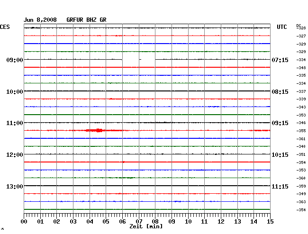Click the DC offset value -360
The width and height of the screenshot is (308, 234).
coord(301,178)
